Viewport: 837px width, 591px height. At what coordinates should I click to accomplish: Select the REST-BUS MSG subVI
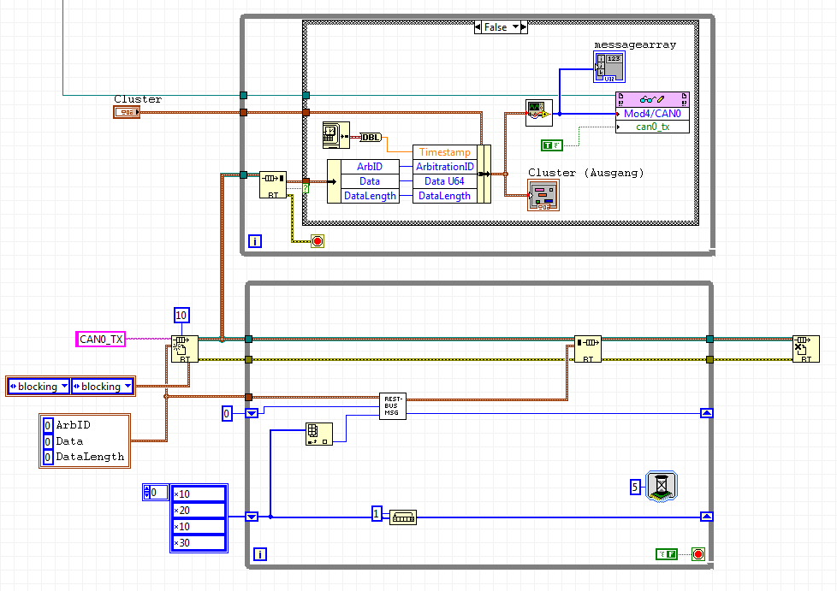coord(393,406)
